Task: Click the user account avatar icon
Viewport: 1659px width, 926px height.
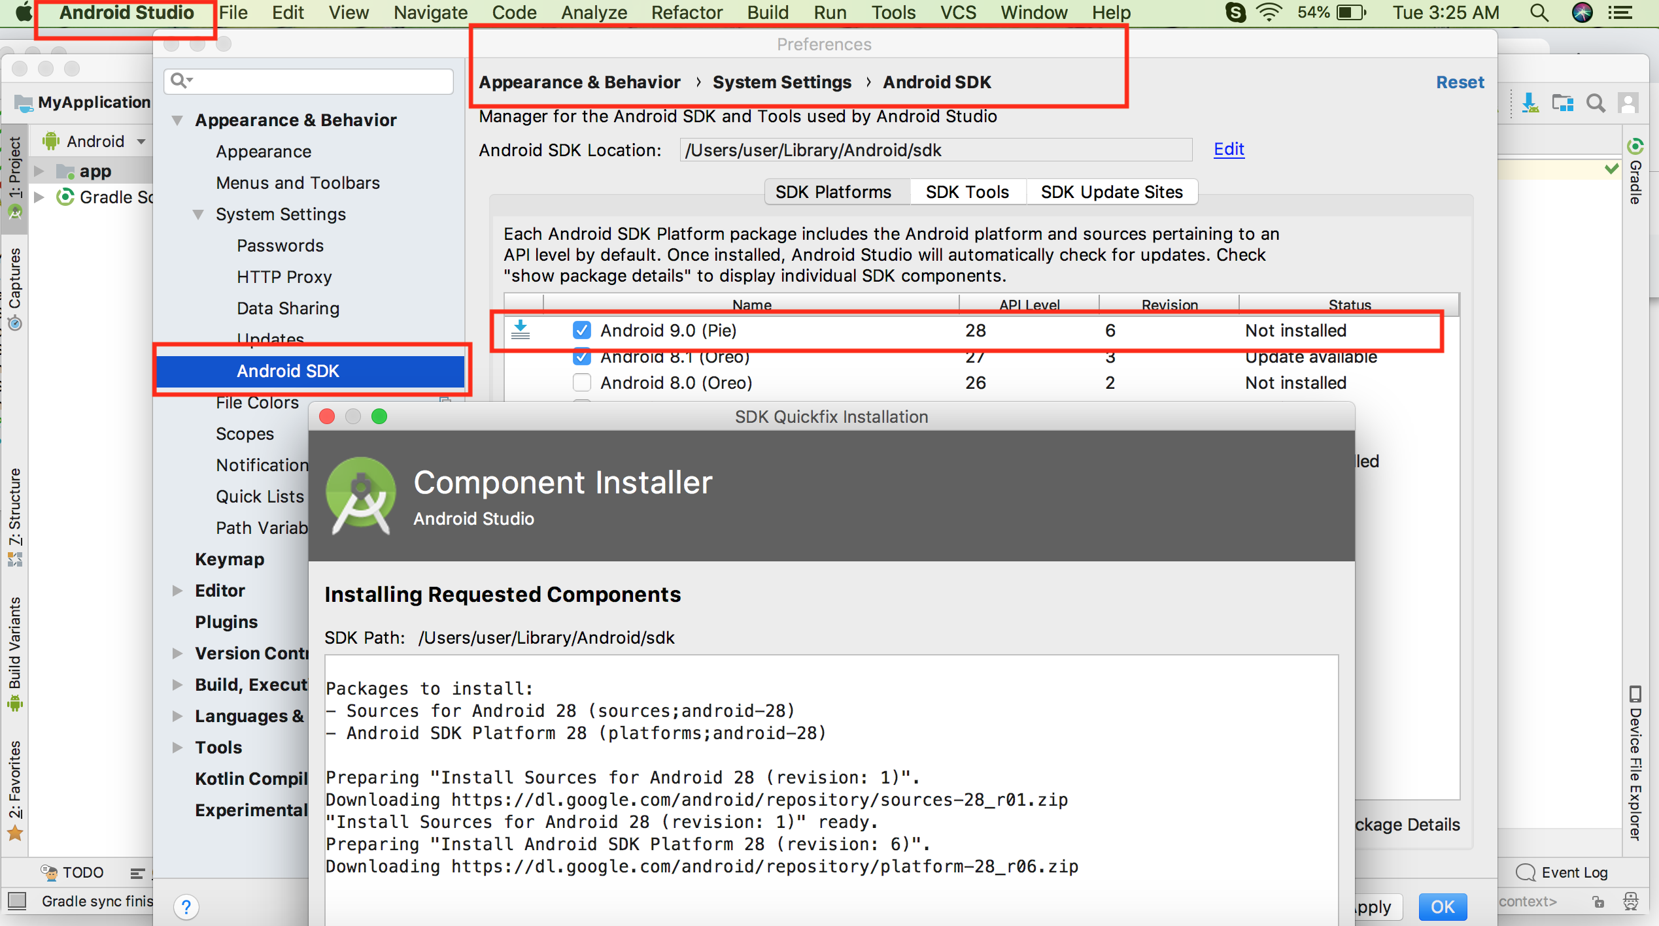Action: 1628,103
